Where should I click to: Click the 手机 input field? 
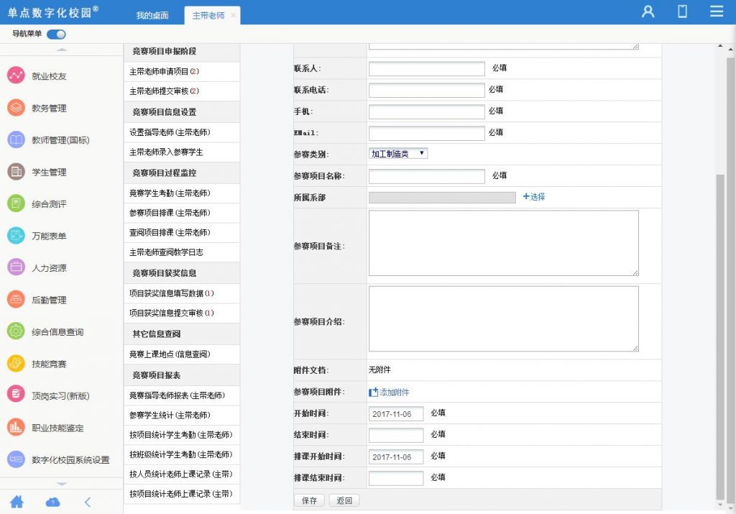pyautogui.click(x=427, y=111)
